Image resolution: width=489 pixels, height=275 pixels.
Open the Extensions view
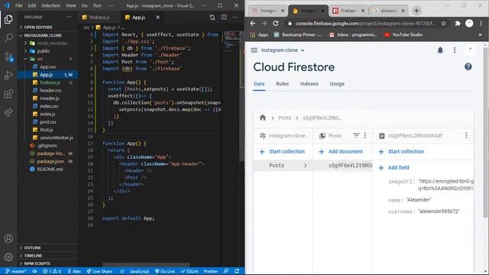[8, 94]
